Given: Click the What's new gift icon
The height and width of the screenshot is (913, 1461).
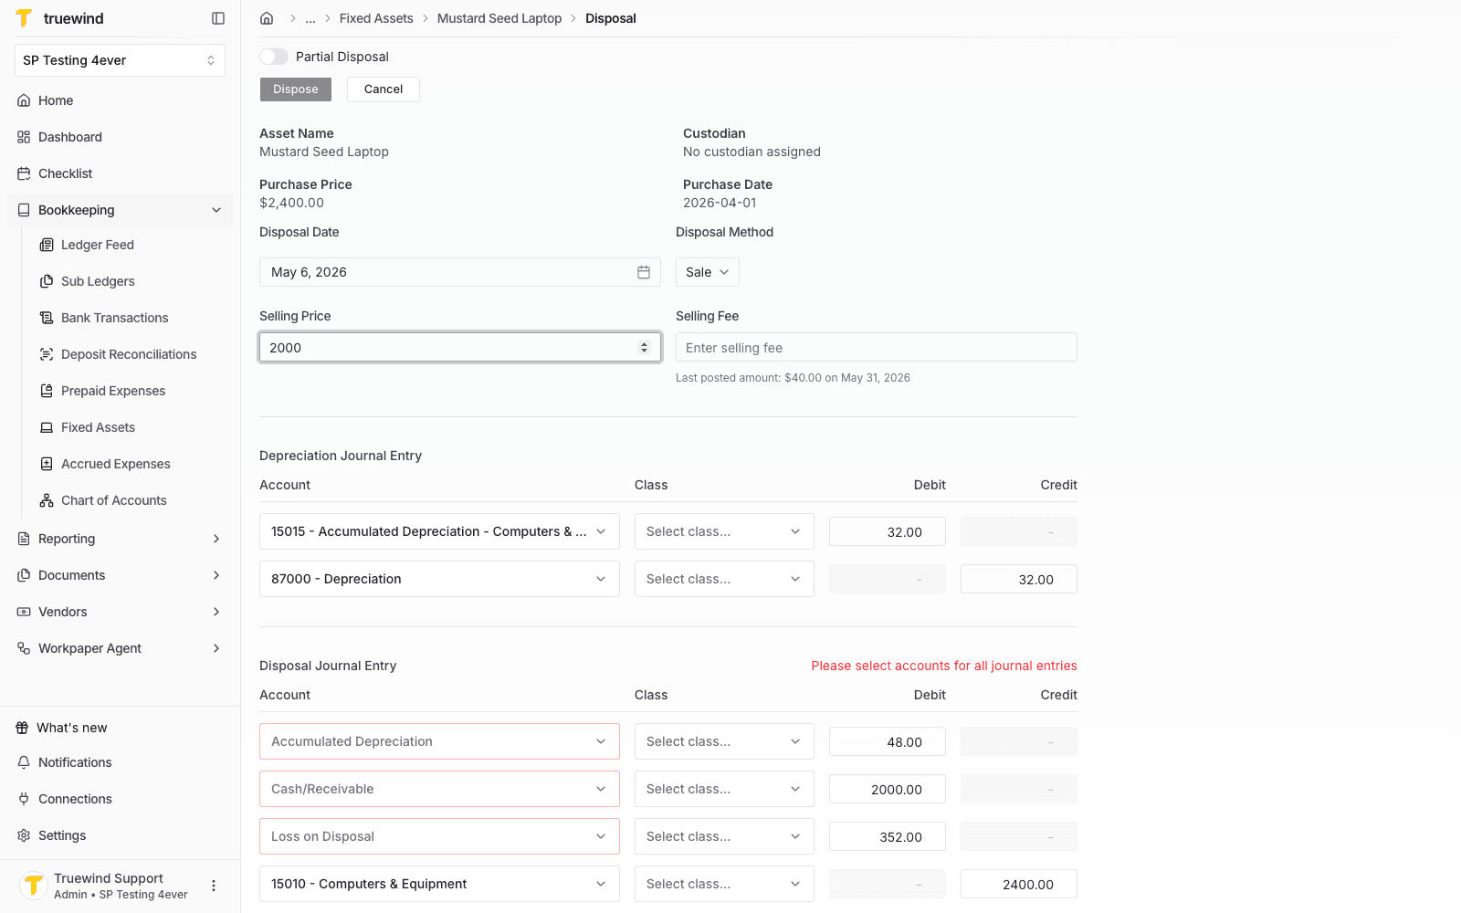Looking at the screenshot, I should [22, 728].
